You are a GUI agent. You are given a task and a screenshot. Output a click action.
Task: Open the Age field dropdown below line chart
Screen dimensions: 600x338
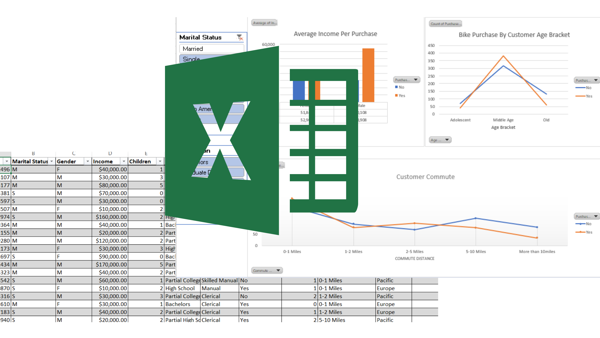point(447,140)
